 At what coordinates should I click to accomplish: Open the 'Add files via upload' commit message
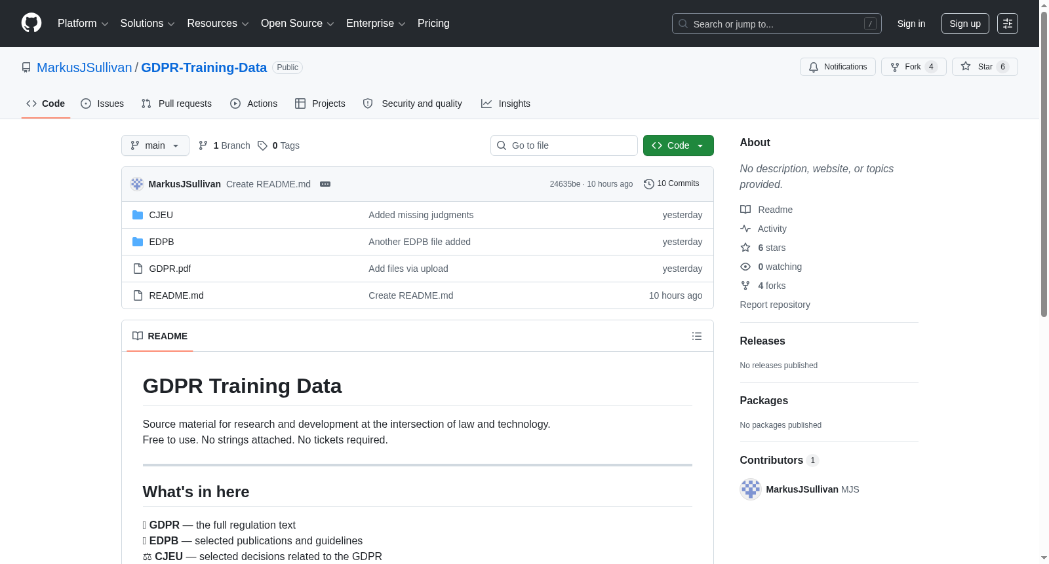408,269
